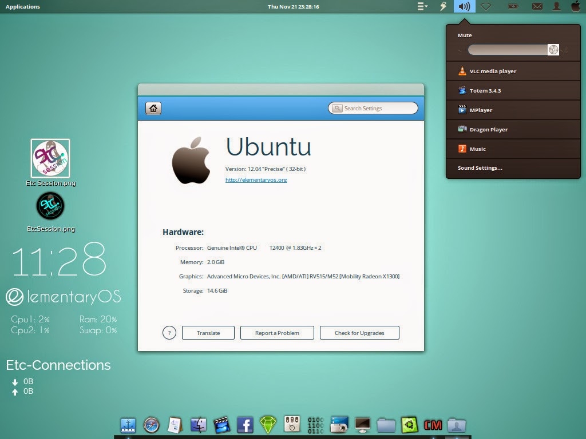Open the Finder face icon in dock
586x439 pixels.
click(199, 425)
